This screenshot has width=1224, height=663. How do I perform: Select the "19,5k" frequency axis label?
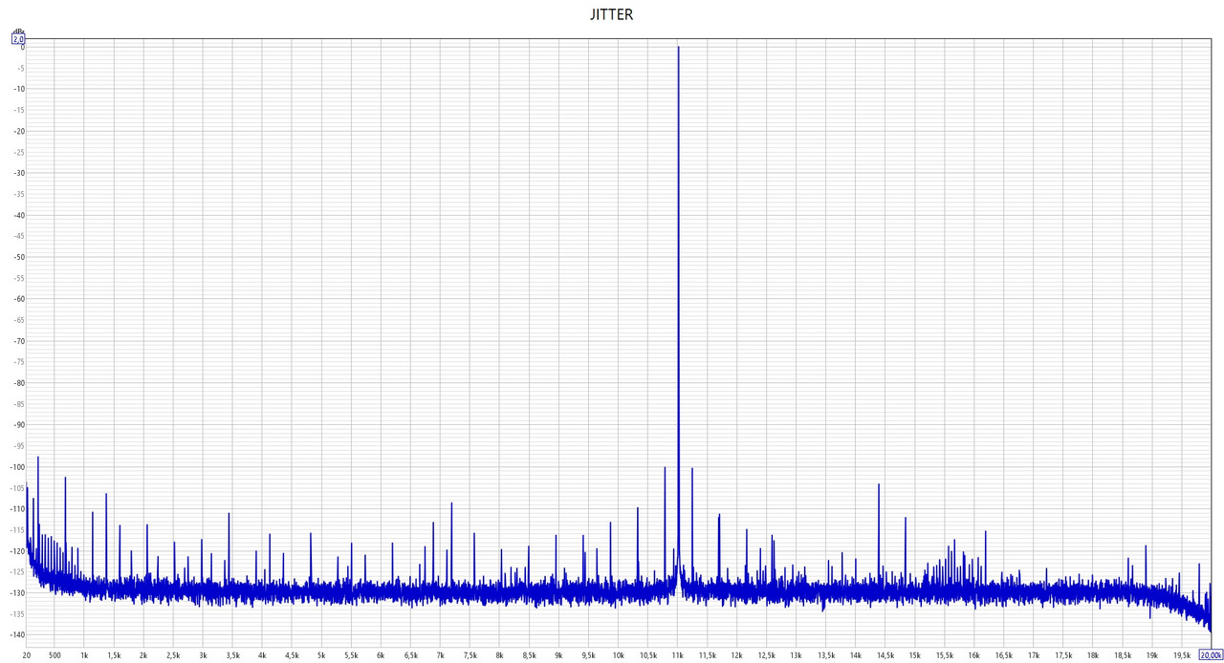(1182, 655)
